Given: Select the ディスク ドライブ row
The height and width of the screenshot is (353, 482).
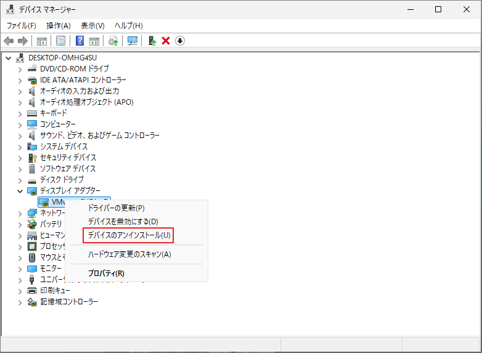Looking at the screenshot, I should [x=62, y=179].
